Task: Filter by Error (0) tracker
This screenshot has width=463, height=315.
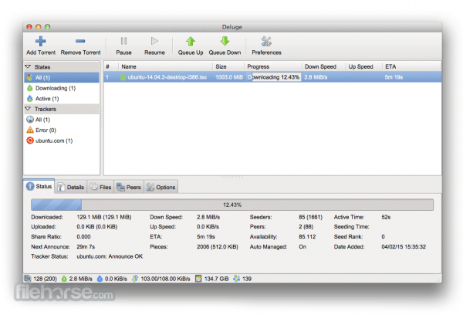Action: click(62, 130)
